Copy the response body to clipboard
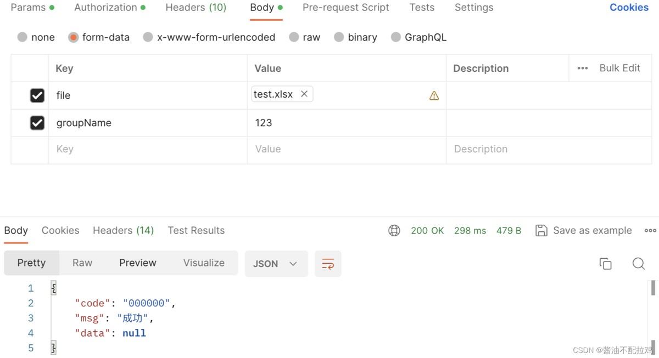Screen dimensions: 659x358 (x=605, y=264)
